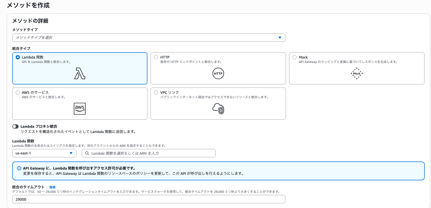Click the 統合のタイムアウト label
The height and width of the screenshot is (208, 431).
(x=28, y=187)
